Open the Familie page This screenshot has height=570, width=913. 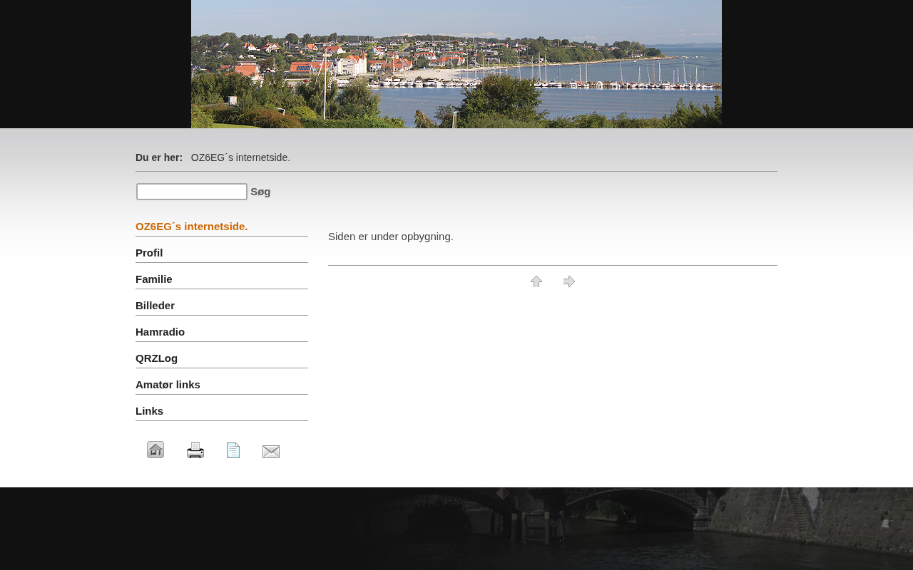click(x=154, y=279)
